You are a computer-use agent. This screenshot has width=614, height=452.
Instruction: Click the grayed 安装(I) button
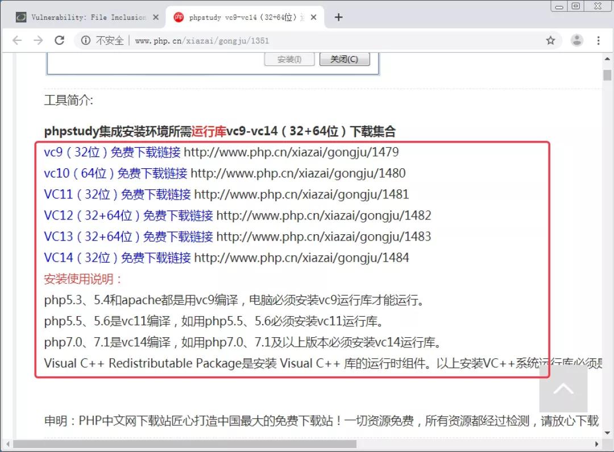click(x=289, y=59)
